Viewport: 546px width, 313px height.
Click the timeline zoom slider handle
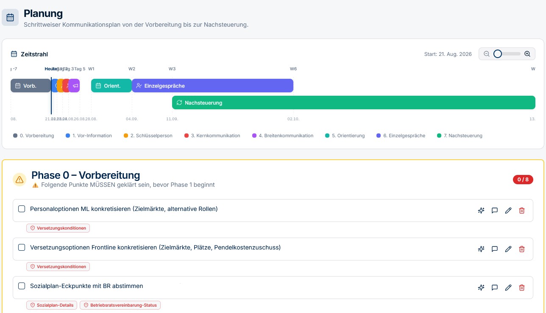click(498, 54)
